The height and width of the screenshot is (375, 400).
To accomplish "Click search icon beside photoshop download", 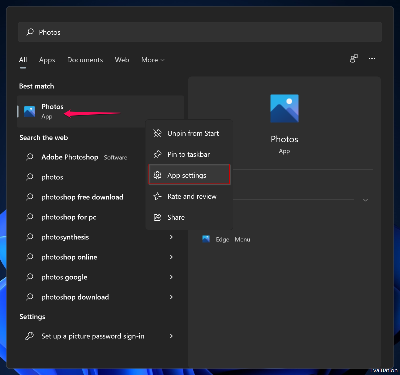I will (30, 297).
